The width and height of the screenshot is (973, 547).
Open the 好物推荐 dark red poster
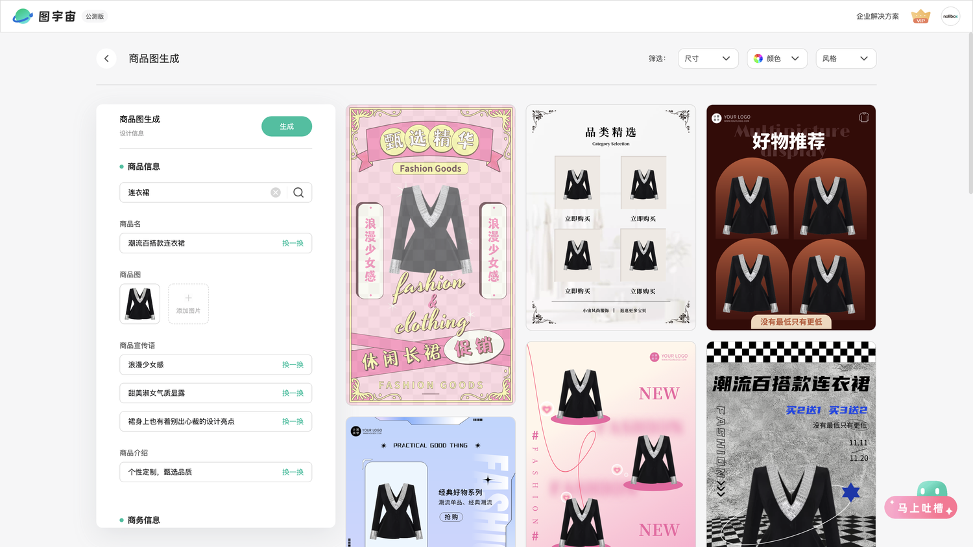tap(791, 218)
